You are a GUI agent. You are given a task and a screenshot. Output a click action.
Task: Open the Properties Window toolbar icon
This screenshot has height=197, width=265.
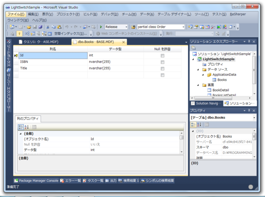(x=196, y=27)
